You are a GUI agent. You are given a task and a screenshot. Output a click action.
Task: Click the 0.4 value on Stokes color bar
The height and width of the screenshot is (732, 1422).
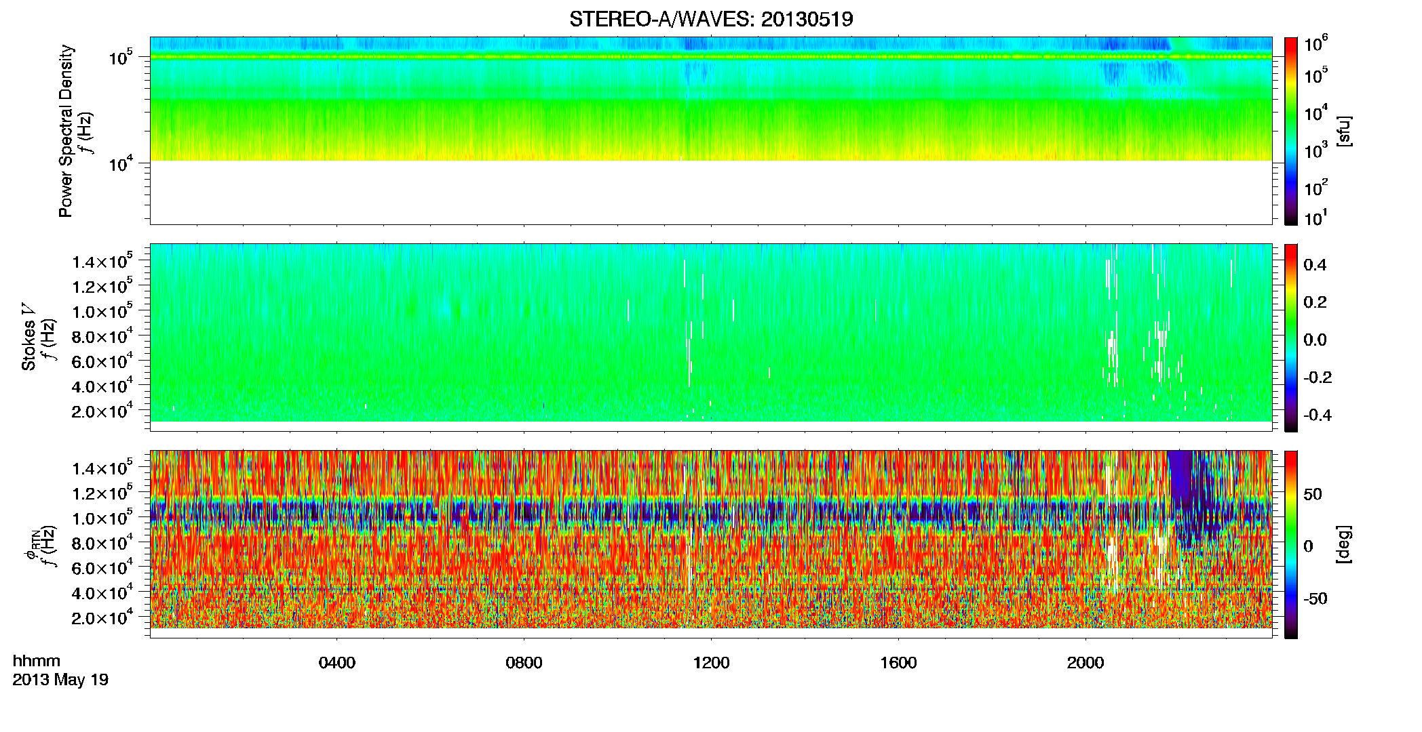tap(1315, 265)
